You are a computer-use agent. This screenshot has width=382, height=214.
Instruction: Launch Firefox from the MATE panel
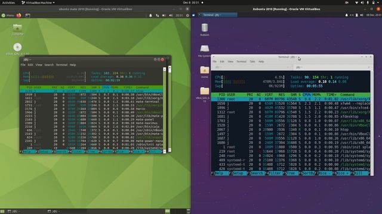click(19, 15)
